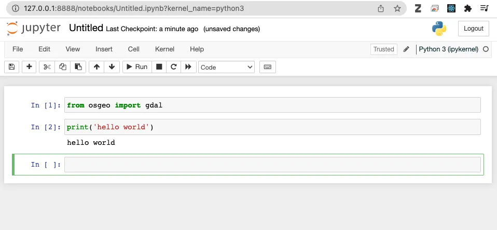This screenshot has width=497, height=230.
Task: Cut selected cells with scissors icon
Action: click(x=47, y=67)
